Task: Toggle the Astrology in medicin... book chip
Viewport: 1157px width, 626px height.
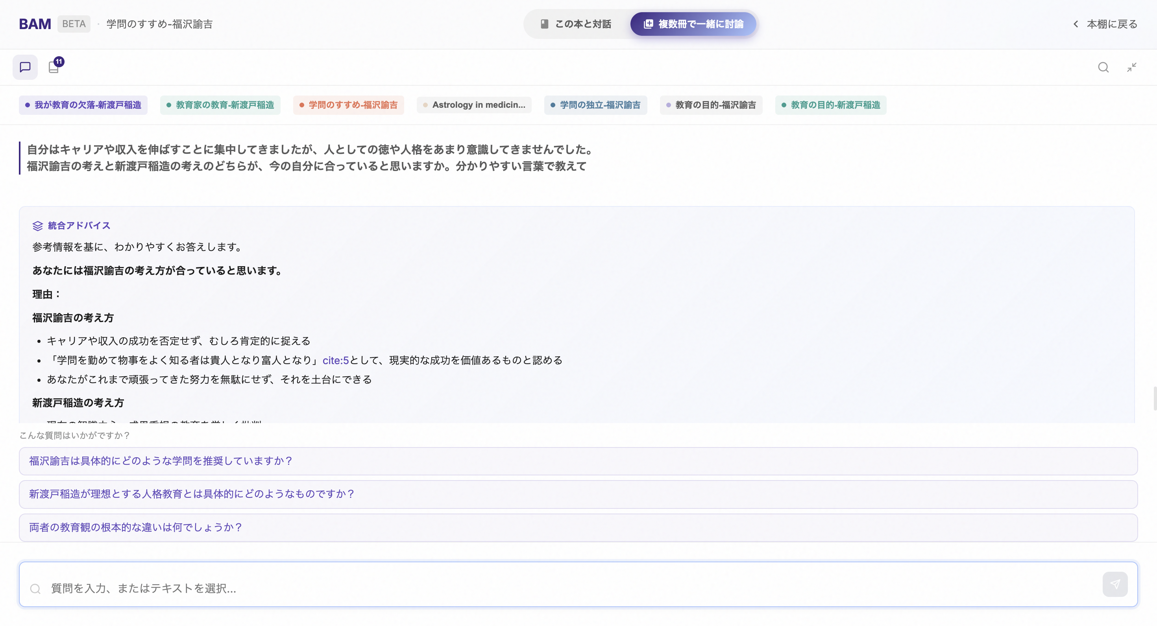Action: coord(474,105)
